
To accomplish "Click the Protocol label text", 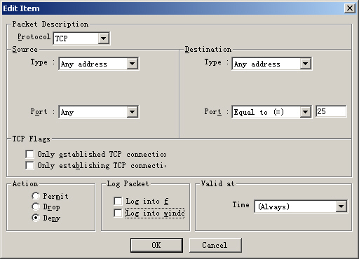I will (34, 37).
